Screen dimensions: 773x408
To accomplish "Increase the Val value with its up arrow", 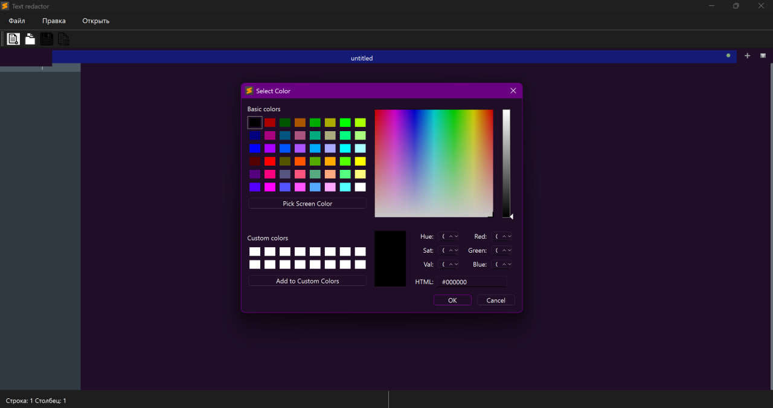I will 451,264.
